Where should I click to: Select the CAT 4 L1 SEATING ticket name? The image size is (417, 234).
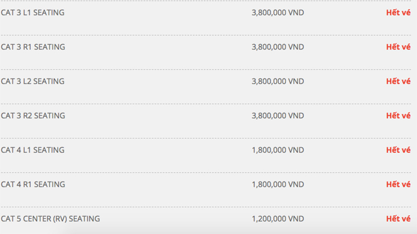pos(33,150)
